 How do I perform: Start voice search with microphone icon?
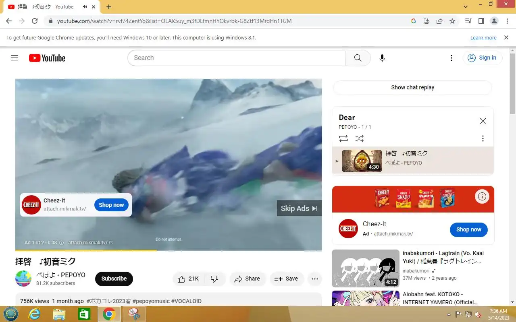(382, 58)
